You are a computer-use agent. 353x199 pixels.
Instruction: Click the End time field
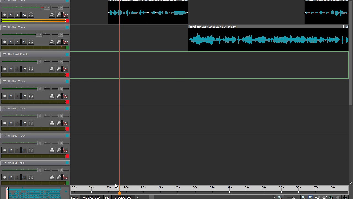pyautogui.click(x=123, y=197)
